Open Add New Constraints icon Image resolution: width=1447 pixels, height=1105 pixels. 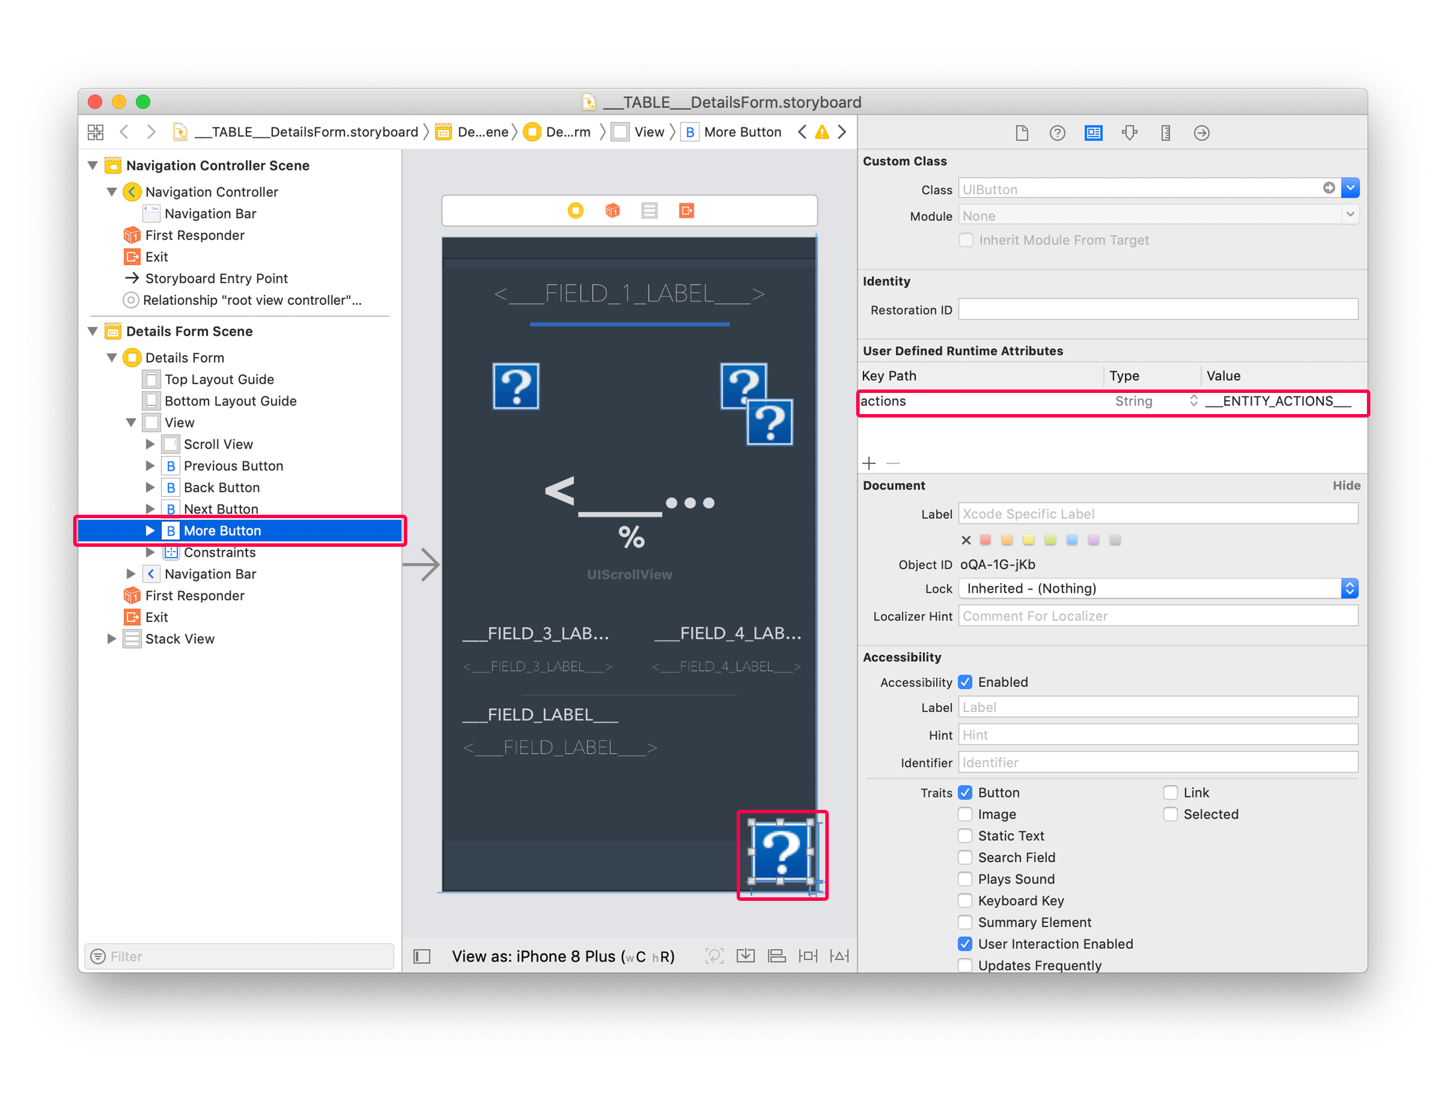pos(808,956)
